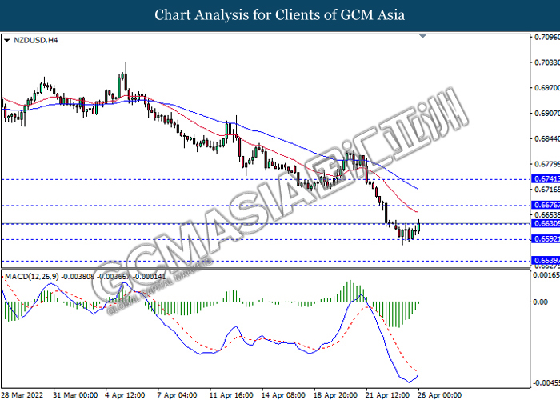Click the 0.6653 price scale value
560x400 pixels.
(546, 214)
